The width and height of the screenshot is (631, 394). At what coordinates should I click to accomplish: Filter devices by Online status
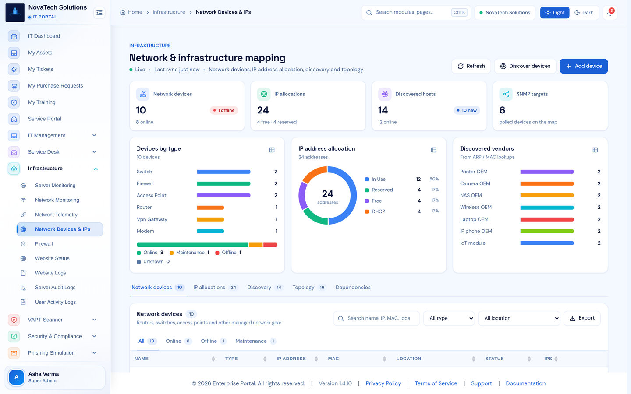coord(178,341)
